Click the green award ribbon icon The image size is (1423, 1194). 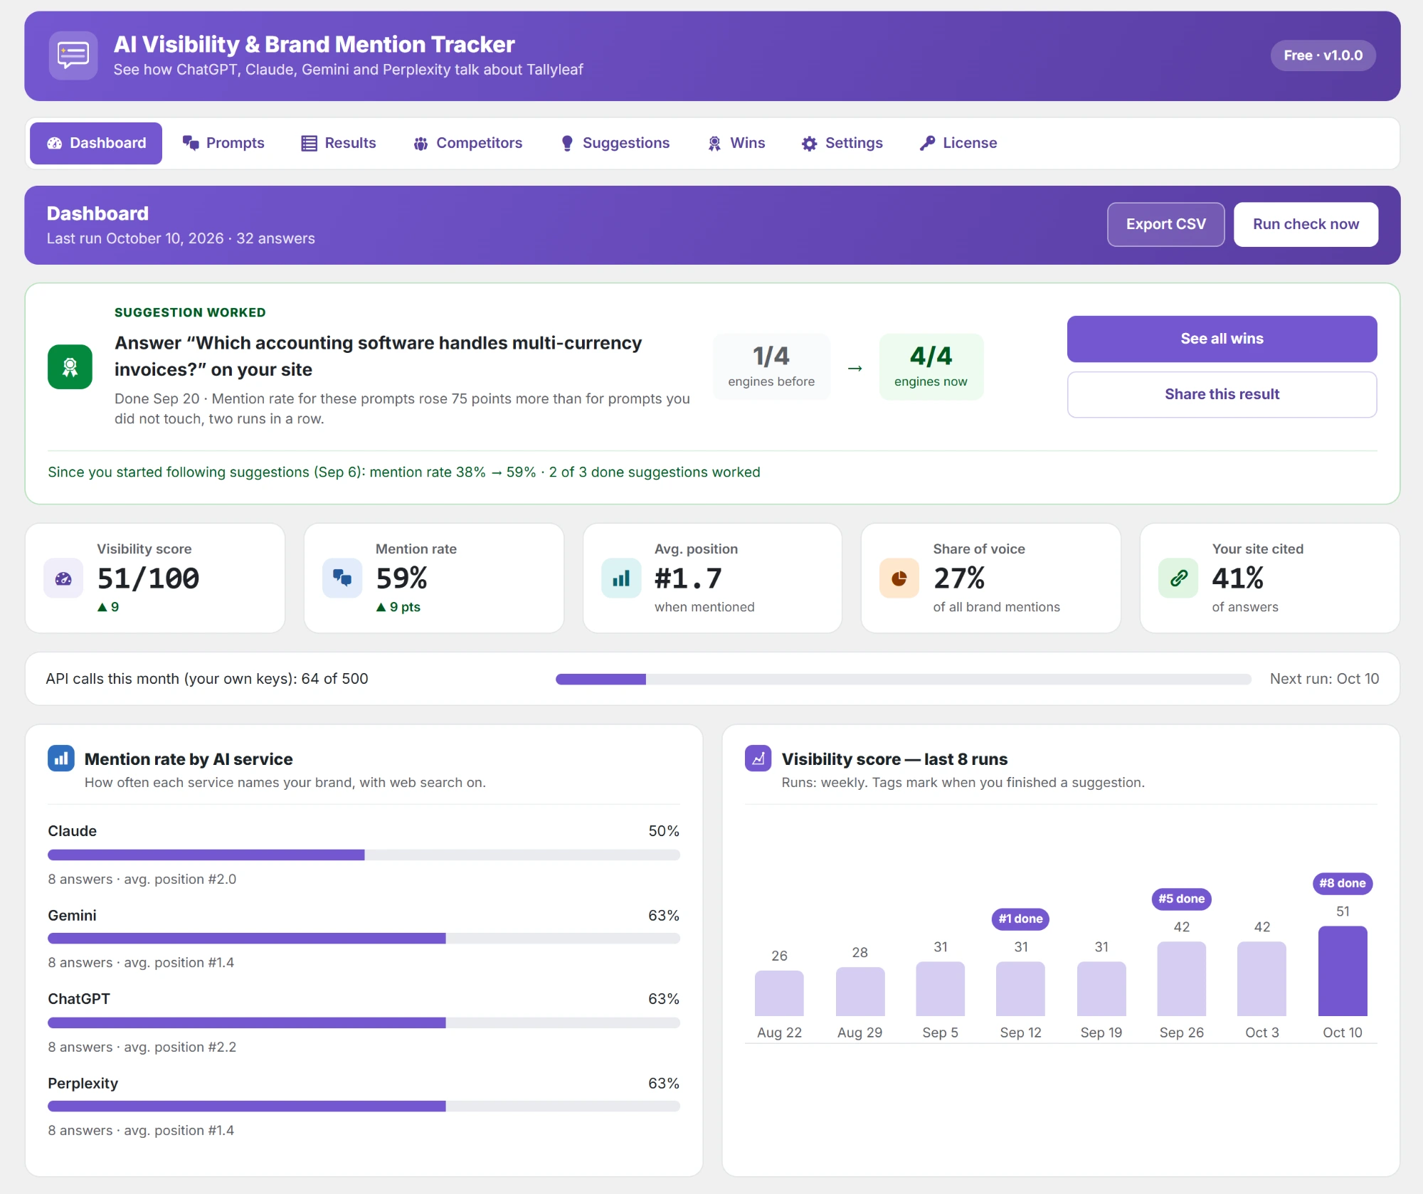(x=70, y=367)
